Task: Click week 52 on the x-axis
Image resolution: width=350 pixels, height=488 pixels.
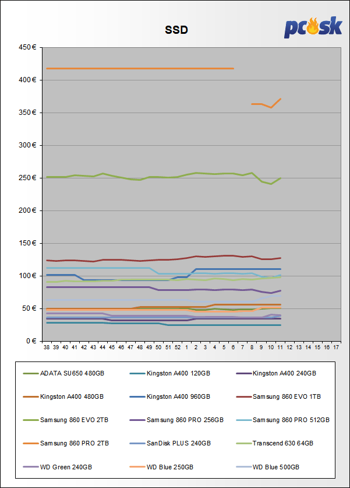Action: [178, 347]
